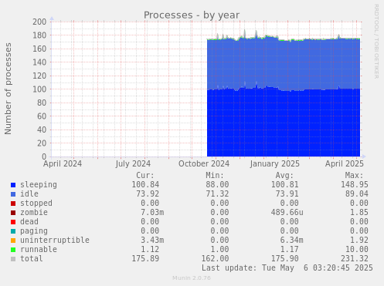Select the 'total' legend label
Screen dimensions: 384x286
(32, 258)
